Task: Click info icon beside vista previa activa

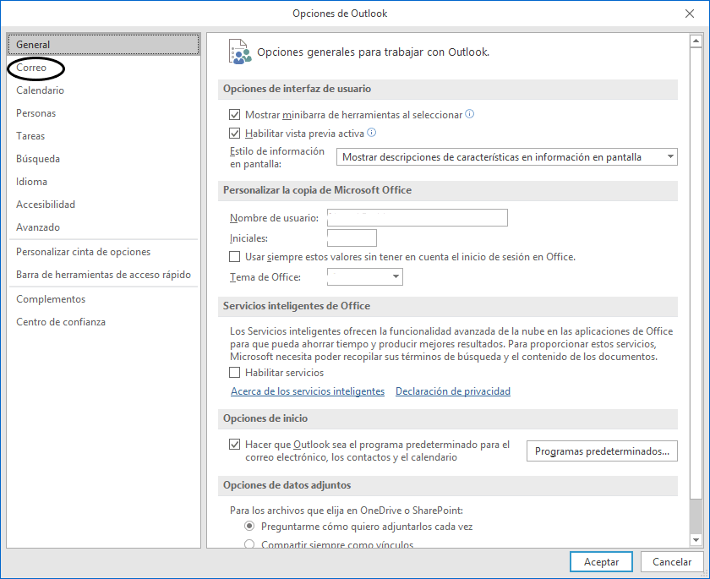Action: [371, 133]
